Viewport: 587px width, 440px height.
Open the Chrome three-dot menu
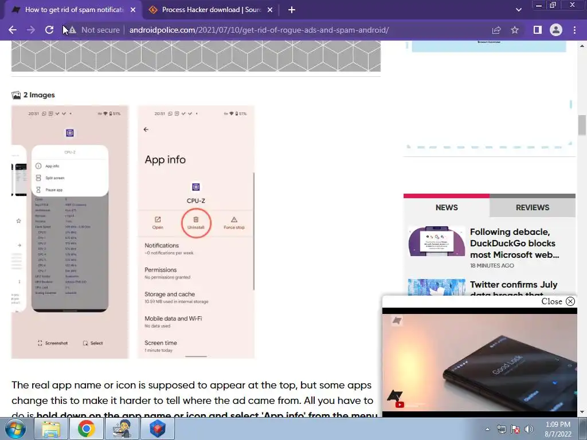(574, 30)
